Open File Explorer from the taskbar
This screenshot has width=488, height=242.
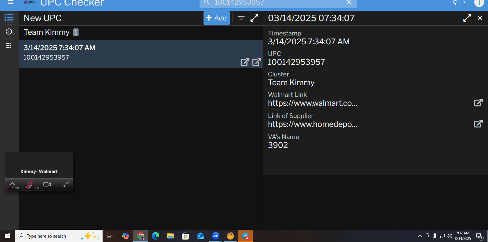[171, 236]
